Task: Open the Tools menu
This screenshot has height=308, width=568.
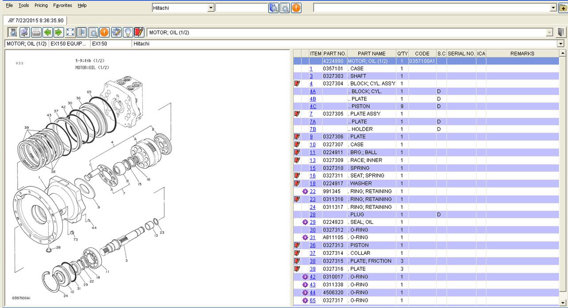Action: [24, 5]
